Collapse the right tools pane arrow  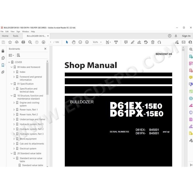pos(191,165)
